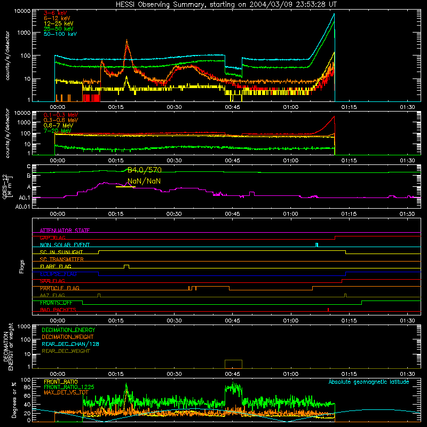Click the ATTENUATOR_STATE flag label
This screenshot has width=427, height=427.
click(x=65, y=231)
